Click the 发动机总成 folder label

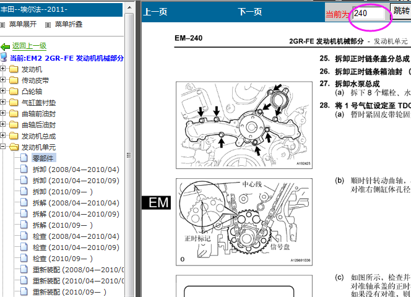click(x=38, y=136)
